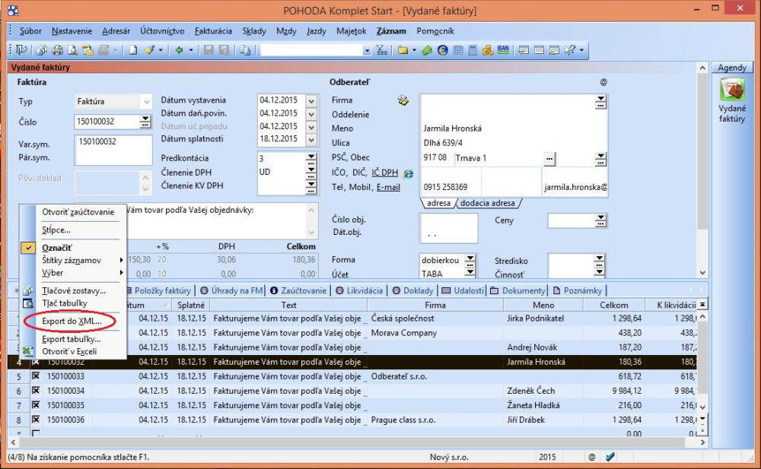Expand the toolbar search combo box arrow
761x469 pixels.
[x=367, y=50]
